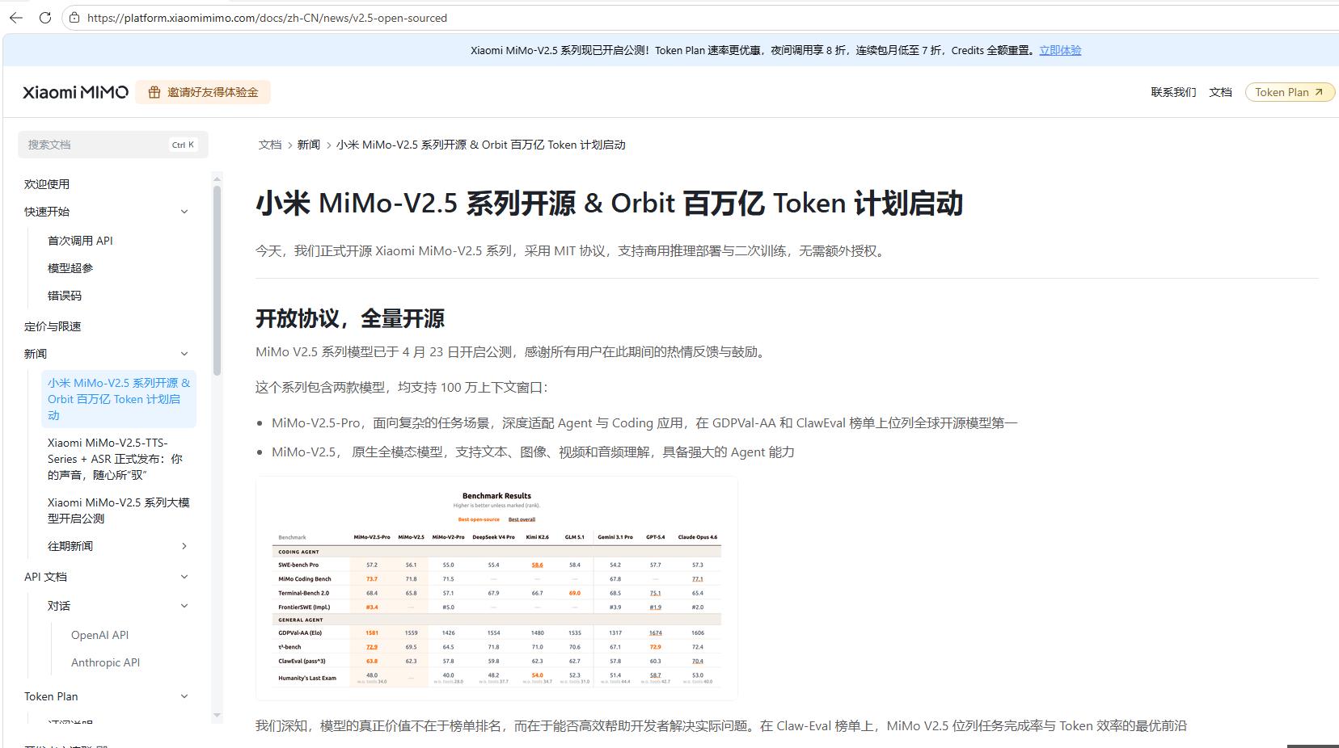This screenshot has width=1339, height=748.
Task: Click the Xiaomi MiMo logo
Action: coord(75,92)
